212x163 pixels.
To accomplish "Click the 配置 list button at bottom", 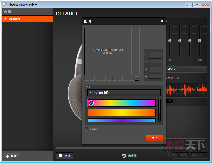I will click(x=64, y=155).
